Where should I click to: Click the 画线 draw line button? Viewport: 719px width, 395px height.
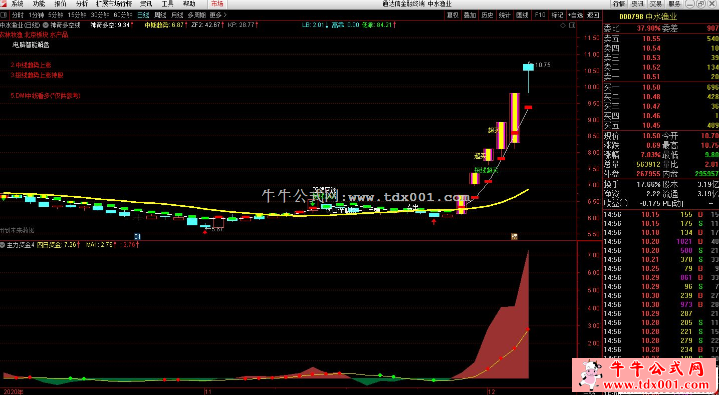pyautogui.click(x=522, y=15)
